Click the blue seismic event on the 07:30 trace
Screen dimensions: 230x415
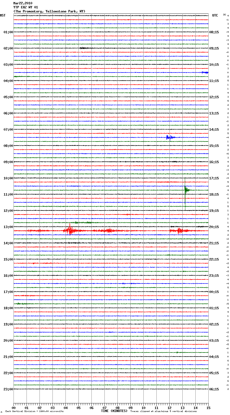pyautogui.click(x=169, y=137)
